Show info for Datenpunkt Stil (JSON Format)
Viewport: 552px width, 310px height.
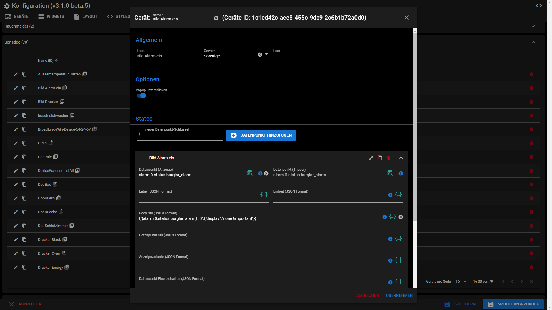coord(390,239)
